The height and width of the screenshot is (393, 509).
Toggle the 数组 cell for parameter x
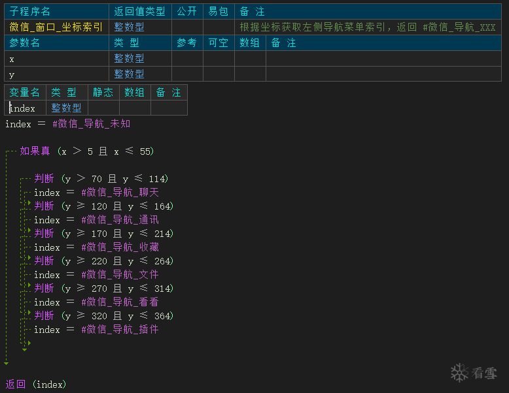250,58
